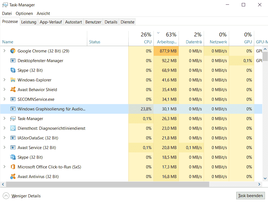Switch to the App-Verlauf tab
This screenshot has height=204, width=268.
coord(51,22)
